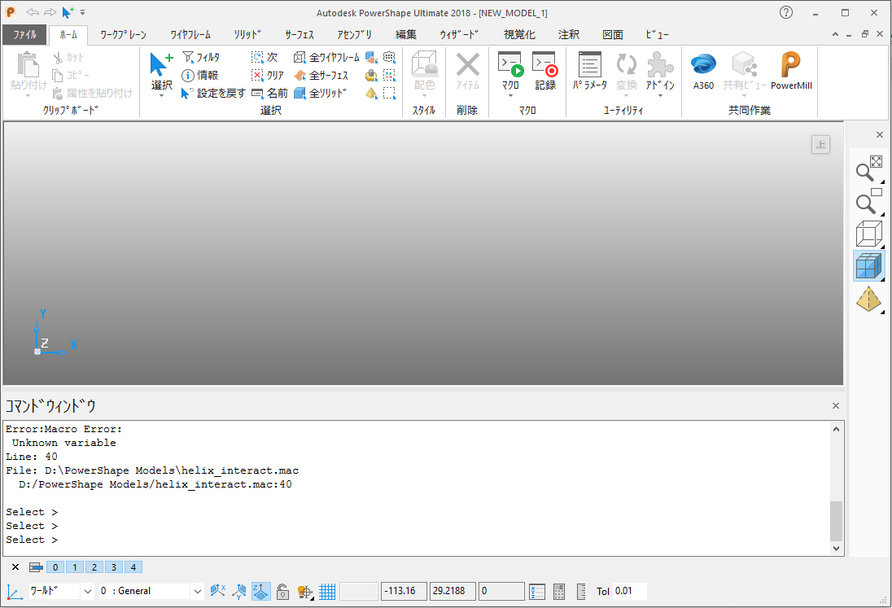Viewport: 892px width, 608px height.
Task: Click the select cloud of points icon
Action: [389, 58]
